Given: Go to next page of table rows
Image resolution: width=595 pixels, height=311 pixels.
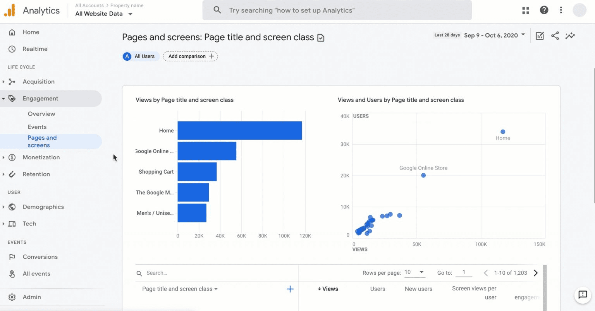Looking at the screenshot, I should point(536,273).
